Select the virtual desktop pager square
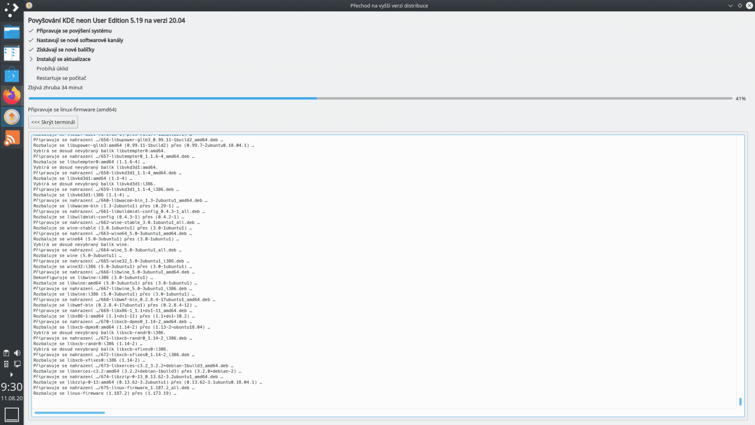The height and width of the screenshot is (425, 755). [11, 414]
